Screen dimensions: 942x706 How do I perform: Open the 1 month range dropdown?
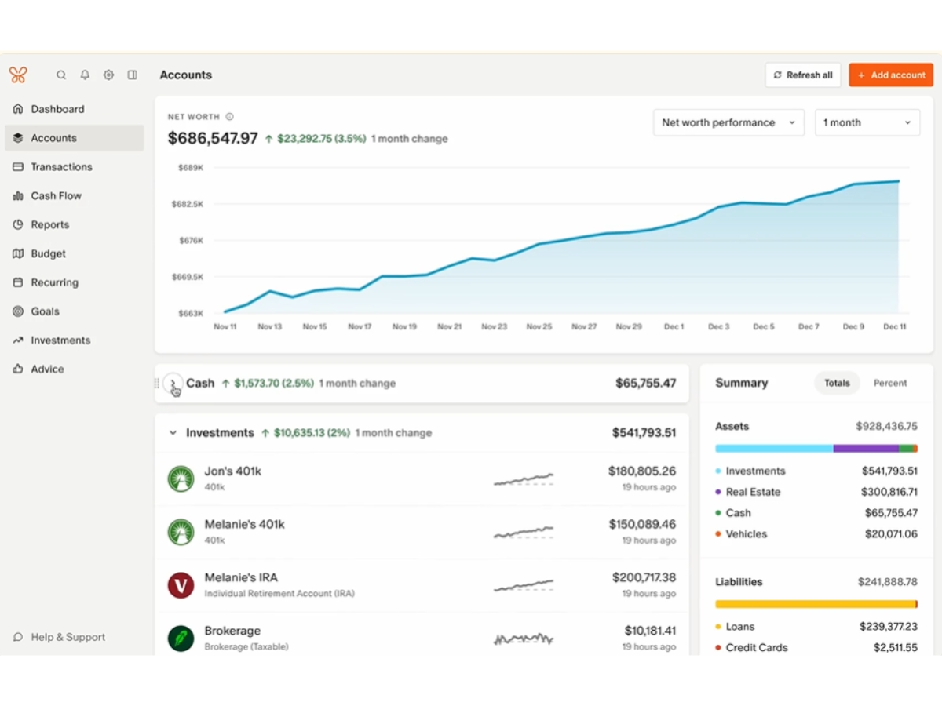[867, 122]
